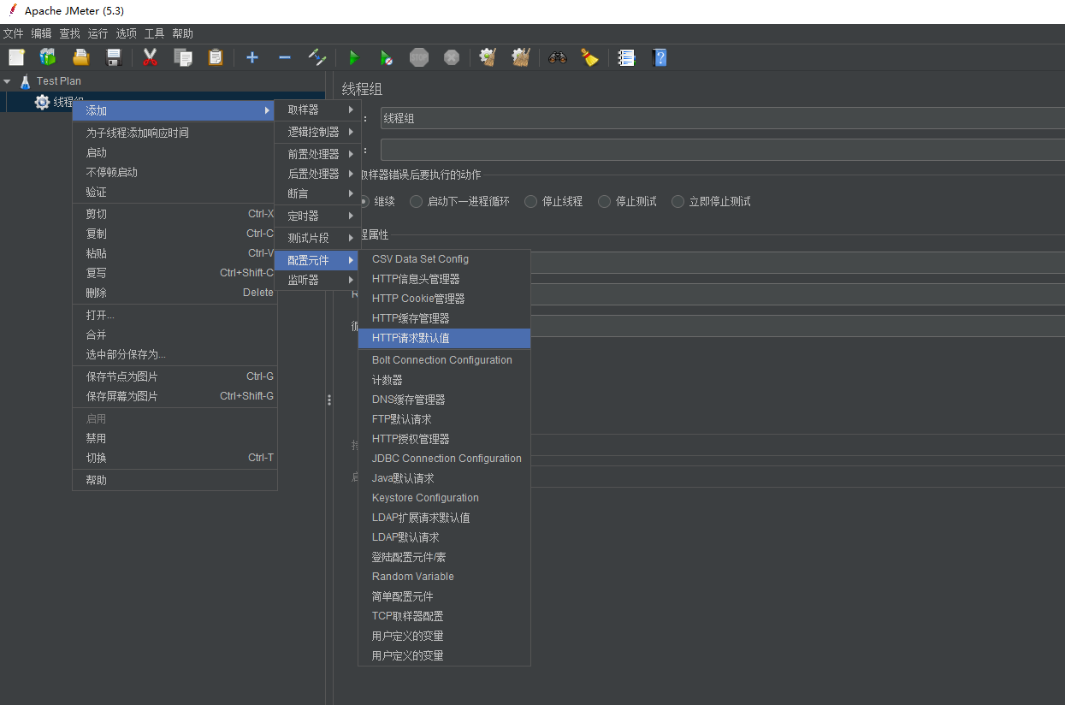Choose 不停顿启动 context menu entry
This screenshot has height=705, width=1065.
[x=175, y=172]
